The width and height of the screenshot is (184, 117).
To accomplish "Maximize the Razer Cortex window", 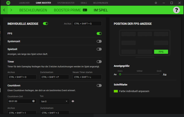I will [172, 3].
